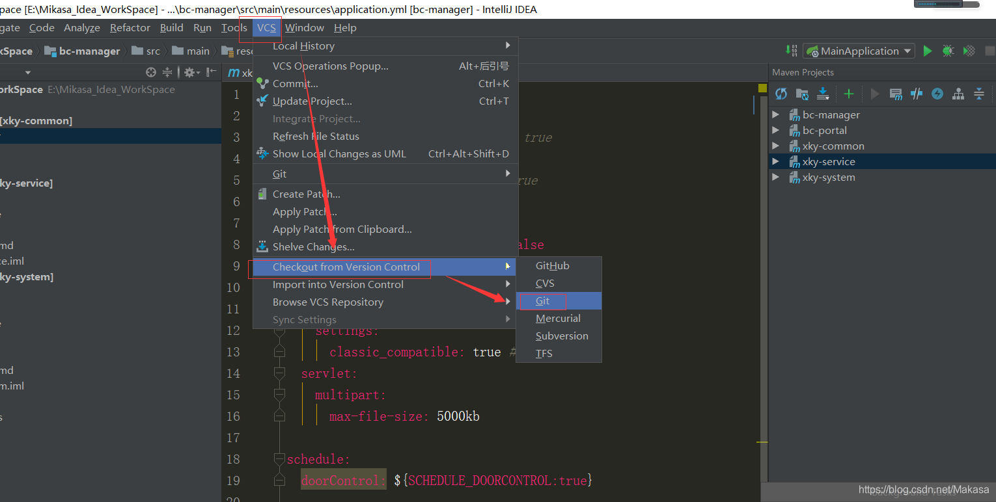
Task: Choose TFS in checkout submenu
Action: [x=559, y=353]
